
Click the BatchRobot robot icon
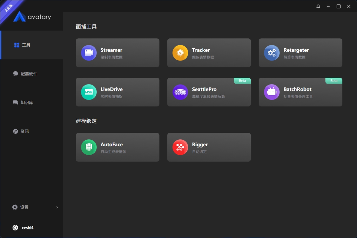(272, 92)
